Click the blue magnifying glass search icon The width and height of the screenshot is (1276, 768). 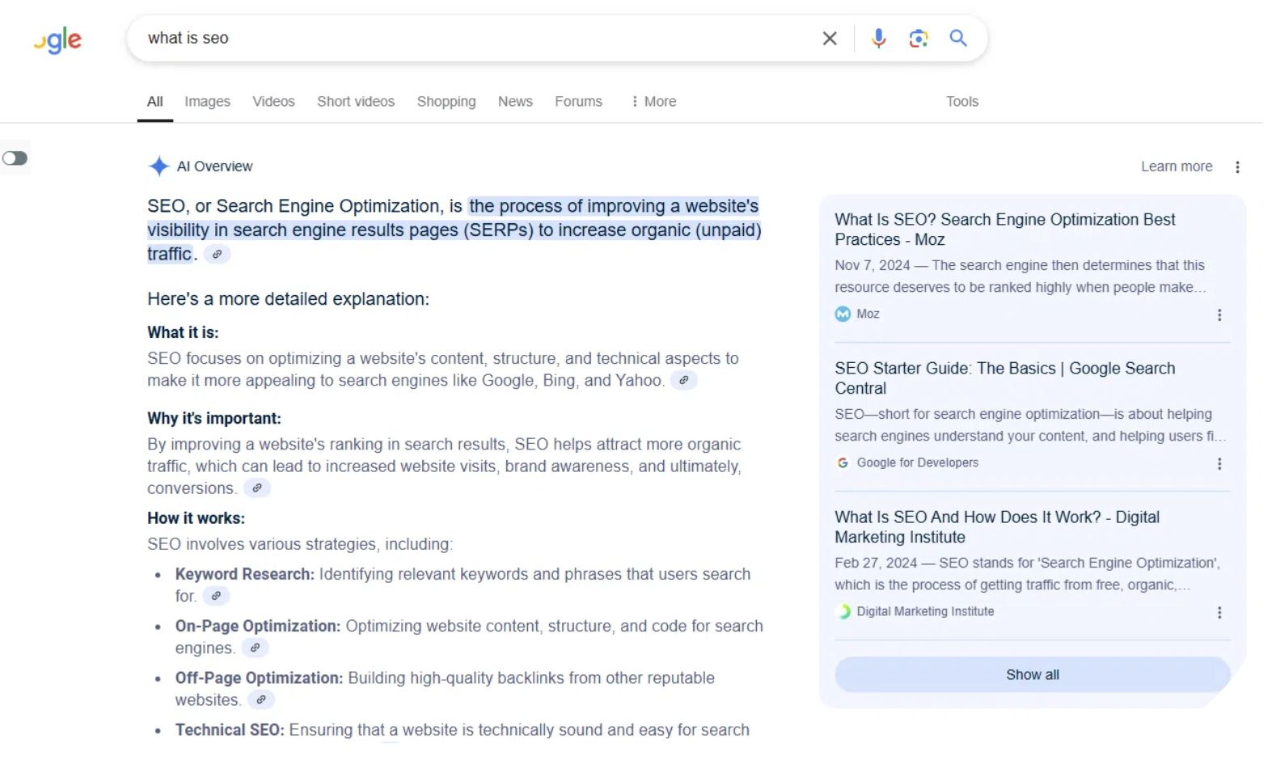[x=958, y=38]
